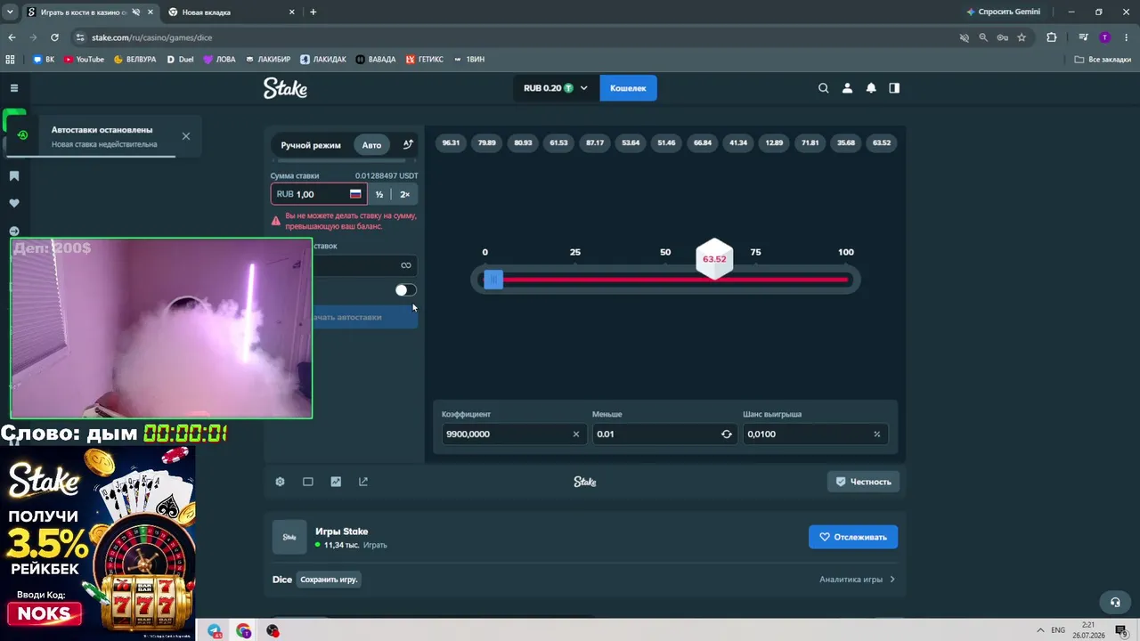
Task: Open the Chrome profile avatar
Action: click(1105, 37)
